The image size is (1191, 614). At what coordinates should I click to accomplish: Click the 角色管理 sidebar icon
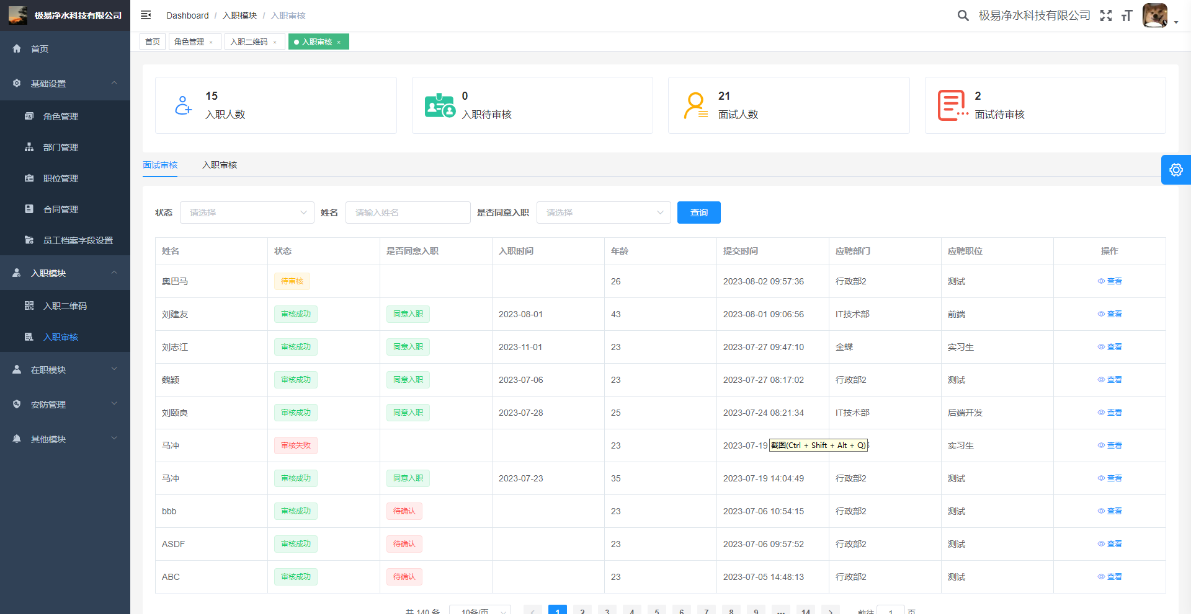[29, 116]
